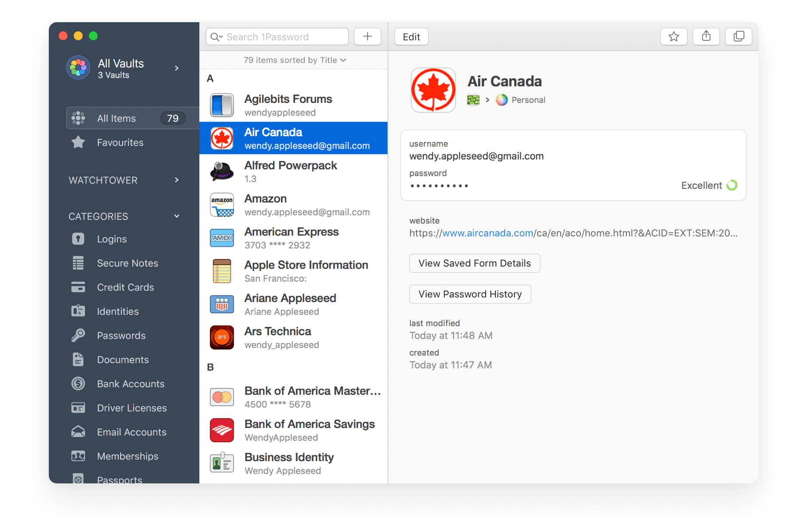This screenshot has width=787, height=518.
Task: Click the Edit button
Action: 411,37
